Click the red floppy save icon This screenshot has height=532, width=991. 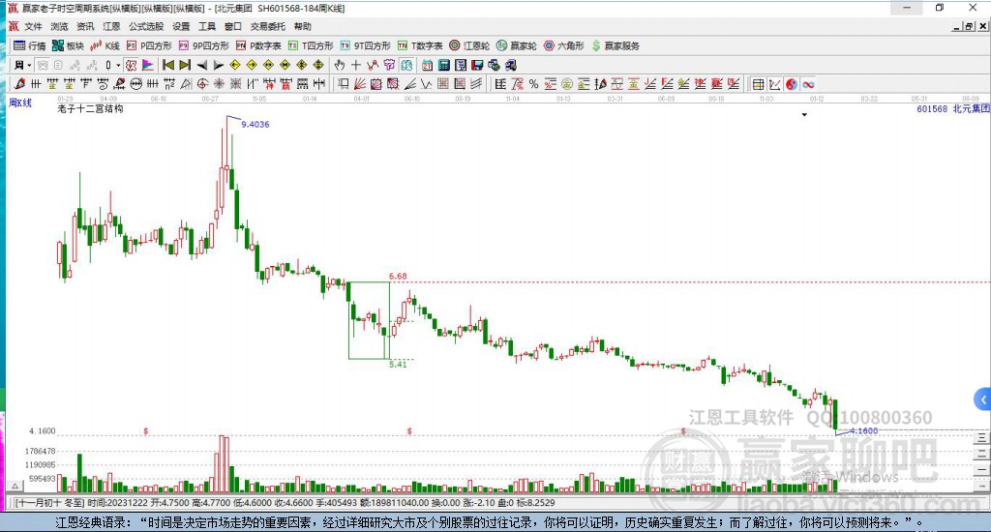(477, 65)
